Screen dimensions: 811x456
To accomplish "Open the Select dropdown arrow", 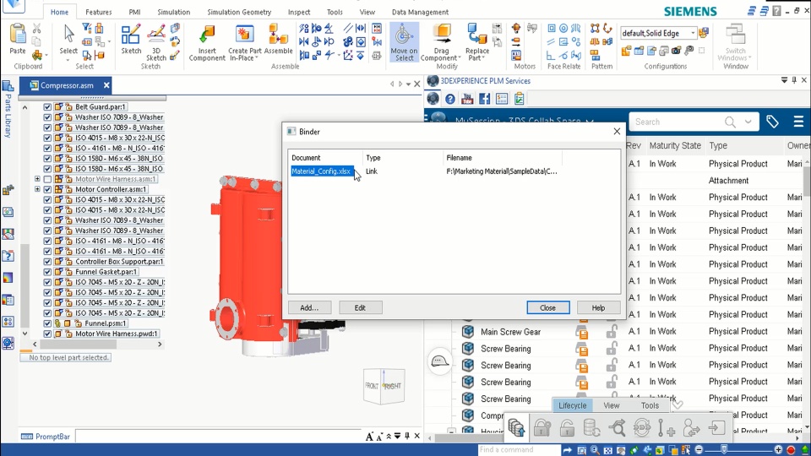I will pyautogui.click(x=68, y=60).
